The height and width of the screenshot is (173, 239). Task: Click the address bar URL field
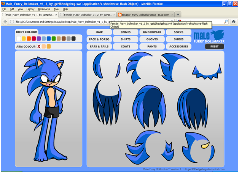(x=91, y=22)
